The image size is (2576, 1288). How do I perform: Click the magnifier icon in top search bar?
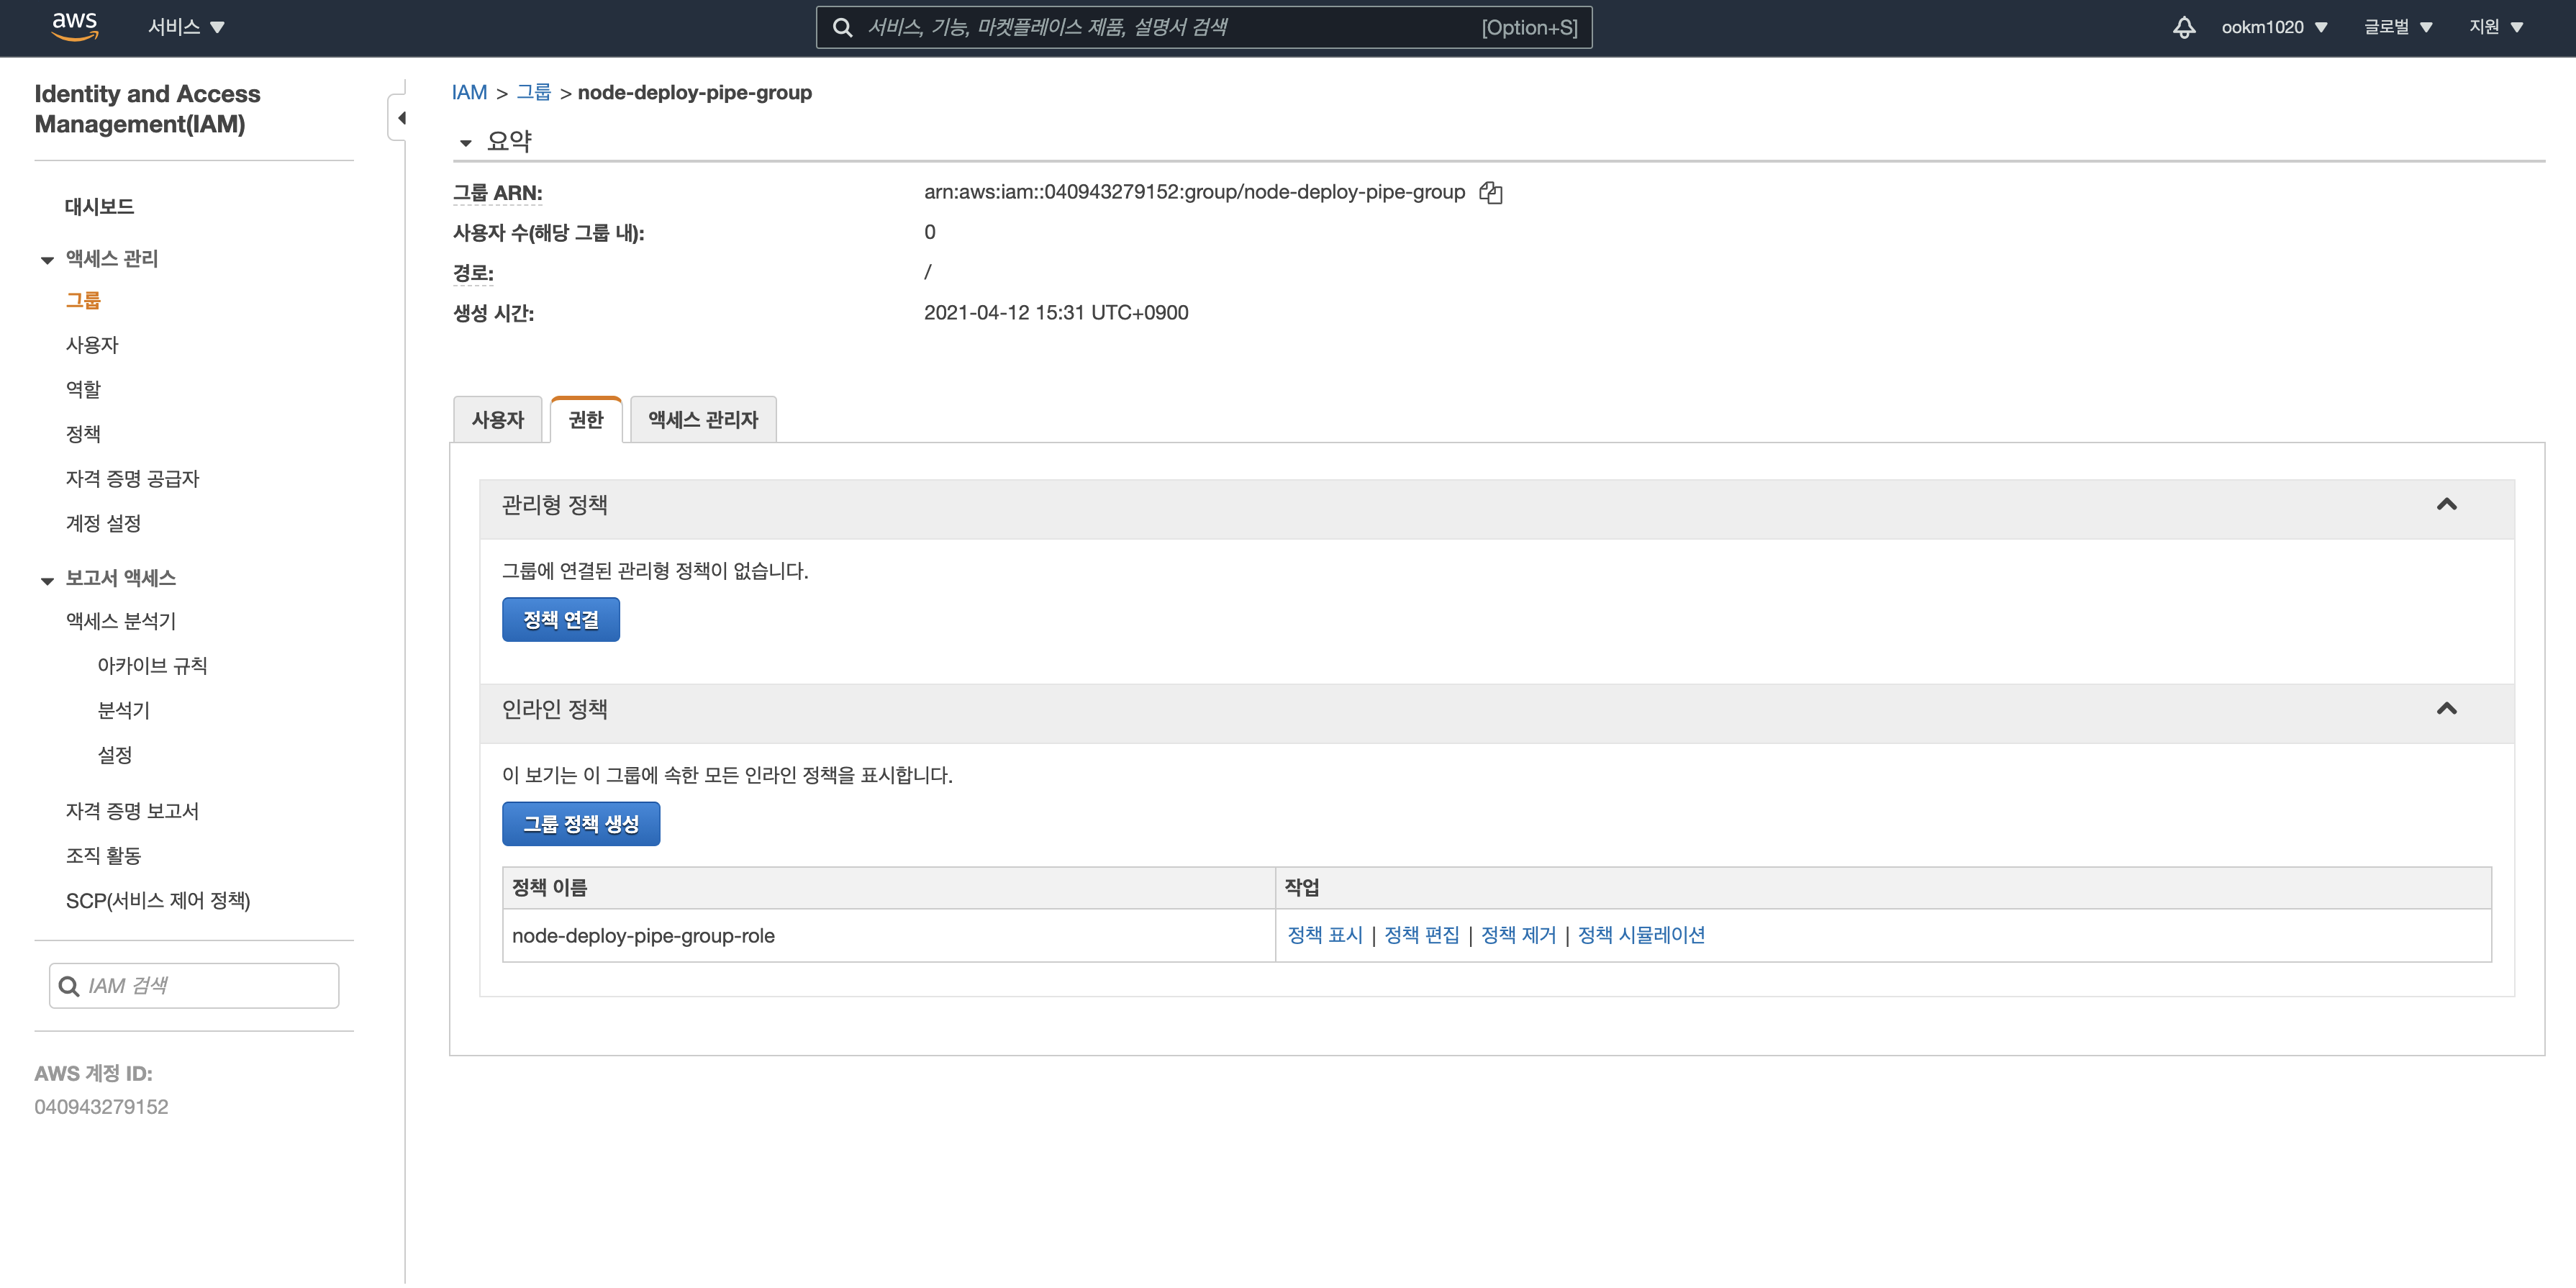[843, 27]
